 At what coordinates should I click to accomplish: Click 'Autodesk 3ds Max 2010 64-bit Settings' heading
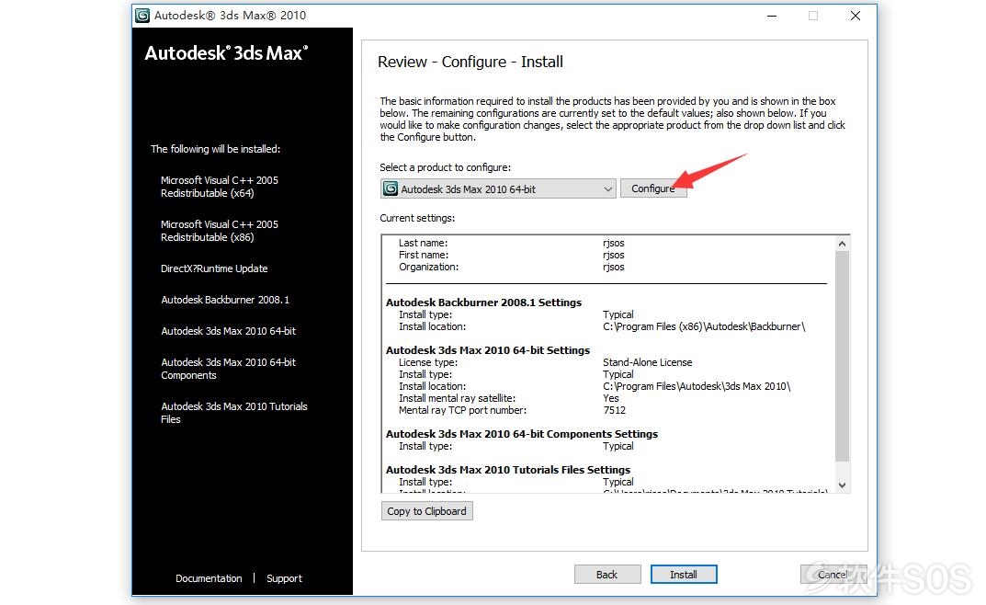click(488, 349)
